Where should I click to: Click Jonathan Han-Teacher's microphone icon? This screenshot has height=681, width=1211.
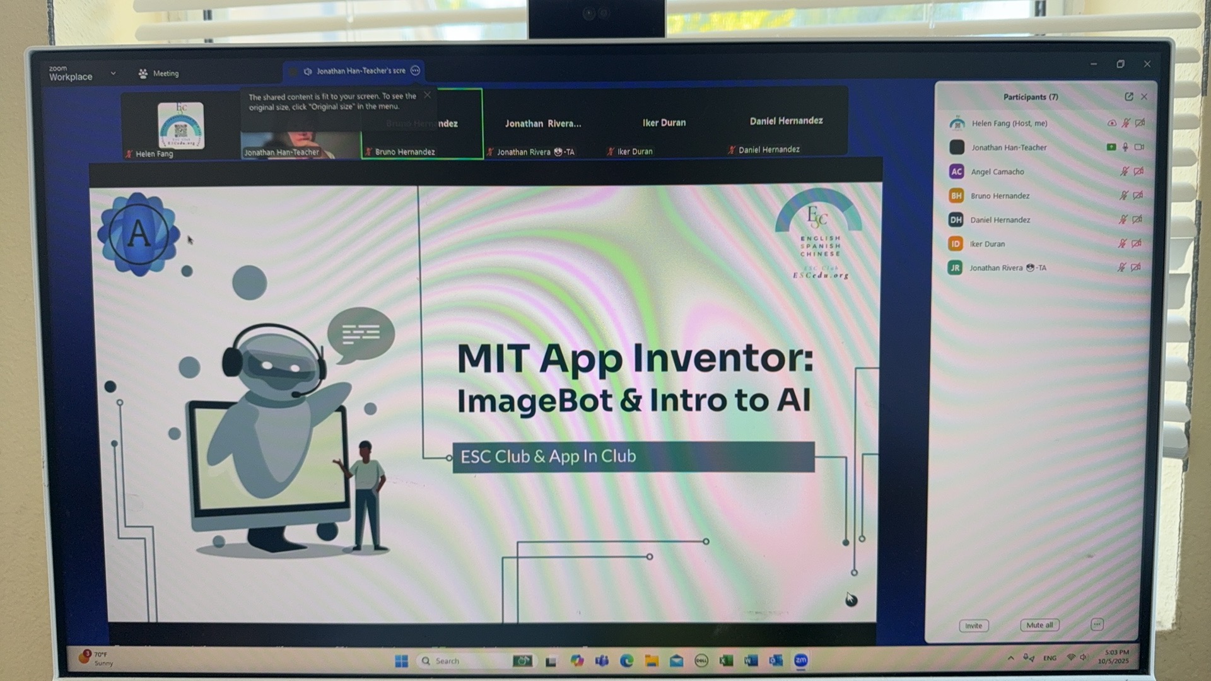pyautogui.click(x=1125, y=147)
